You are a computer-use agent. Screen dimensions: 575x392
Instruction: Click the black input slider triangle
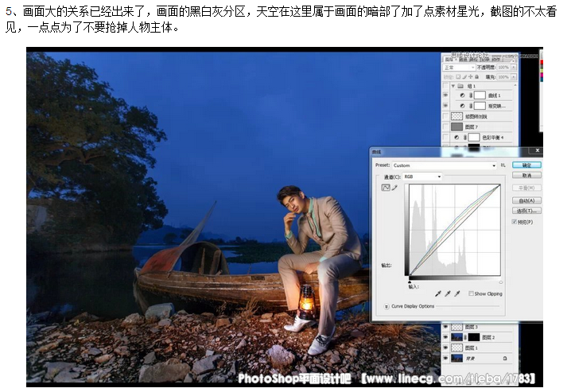click(x=410, y=281)
